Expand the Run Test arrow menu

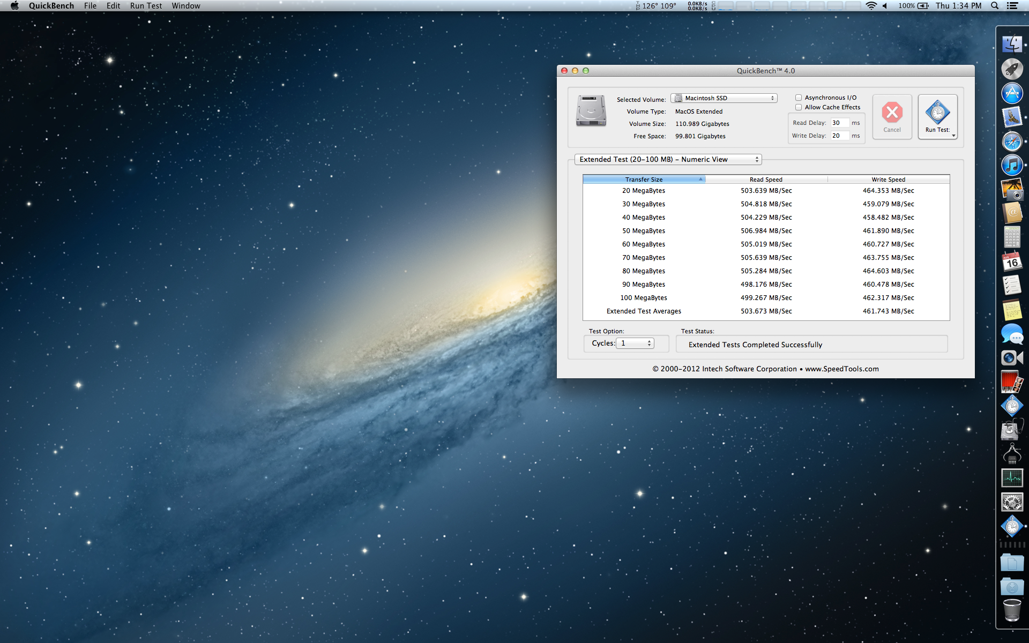[953, 136]
